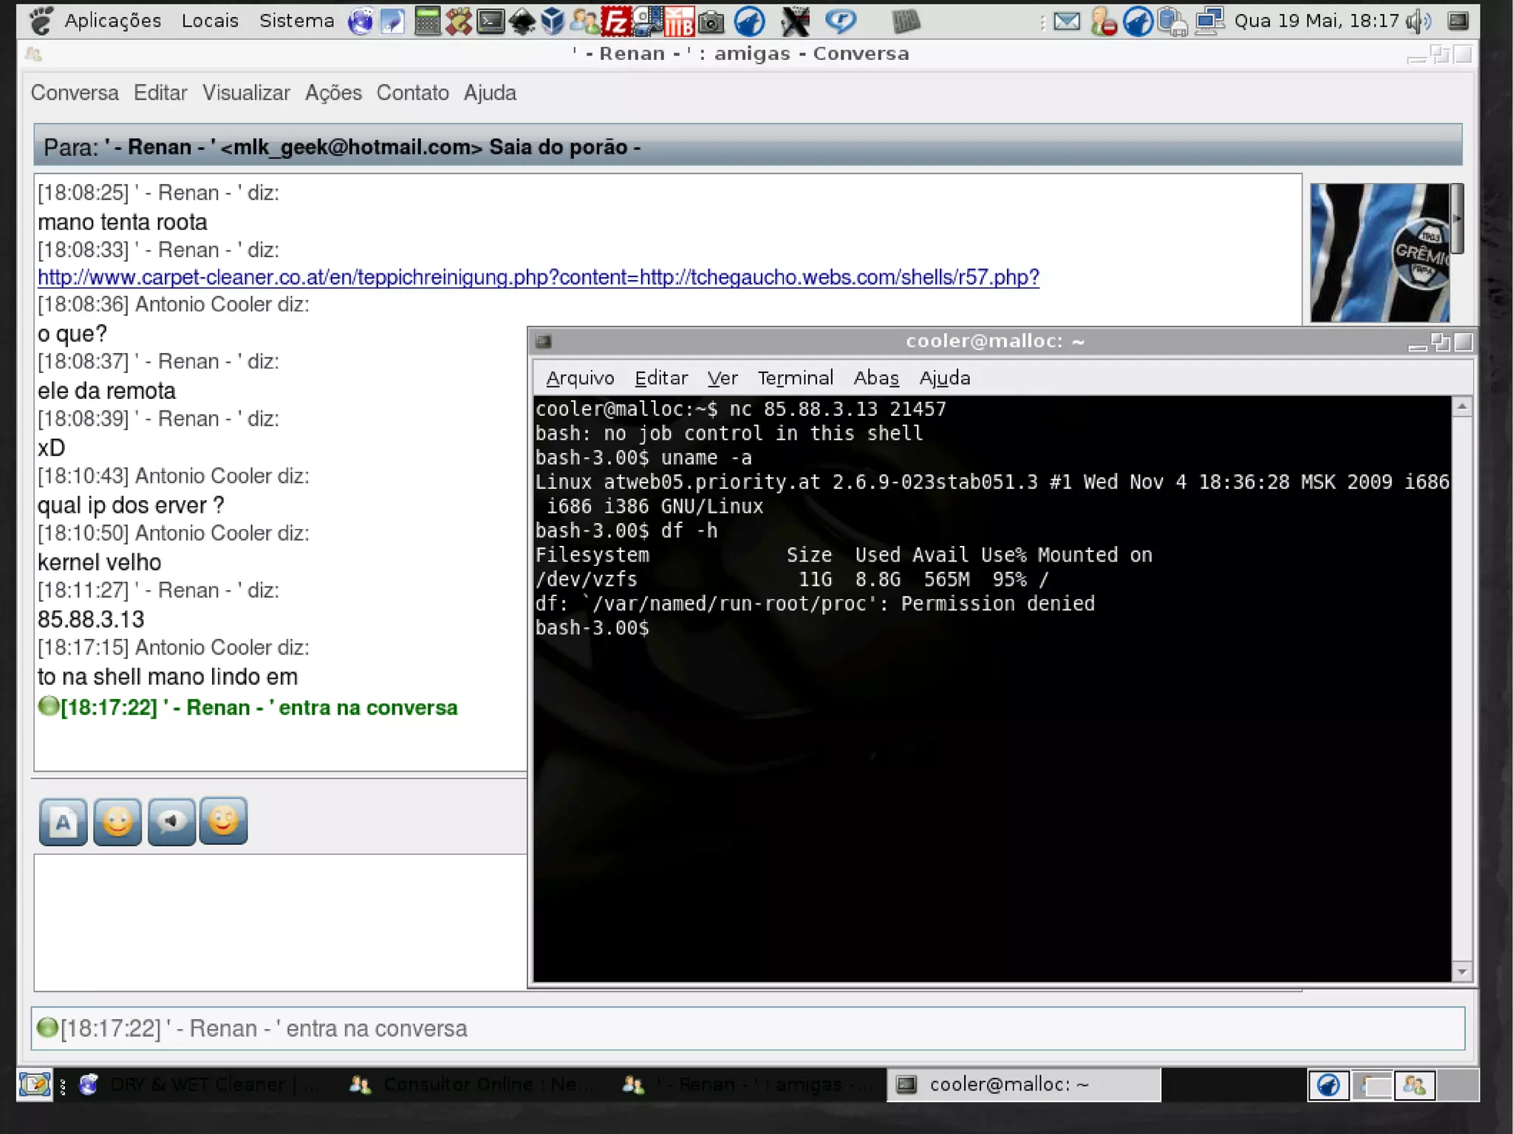Open the Abas menu in the terminal
The image size is (1513, 1134).
[x=875, y=378]
